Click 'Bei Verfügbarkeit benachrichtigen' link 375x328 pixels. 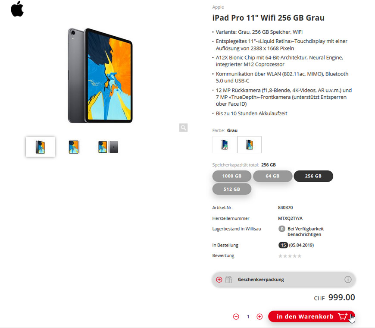click(x=306, y=231)
